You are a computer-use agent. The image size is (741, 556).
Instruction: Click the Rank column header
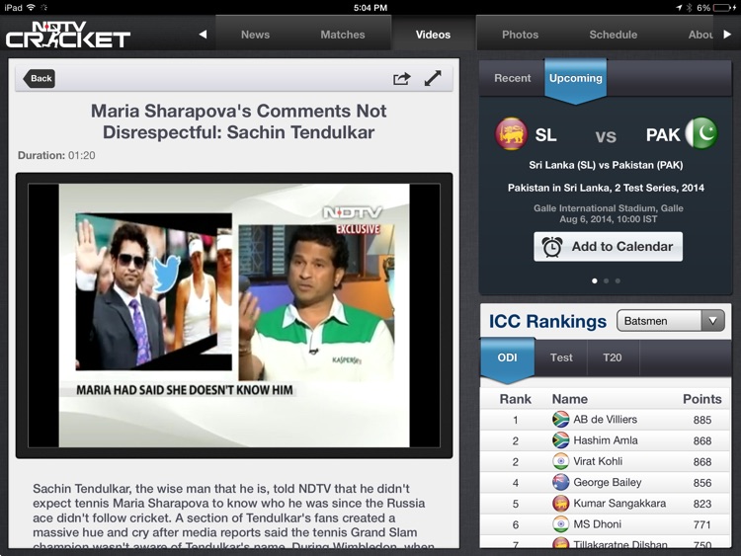click(x=515, y=399)
